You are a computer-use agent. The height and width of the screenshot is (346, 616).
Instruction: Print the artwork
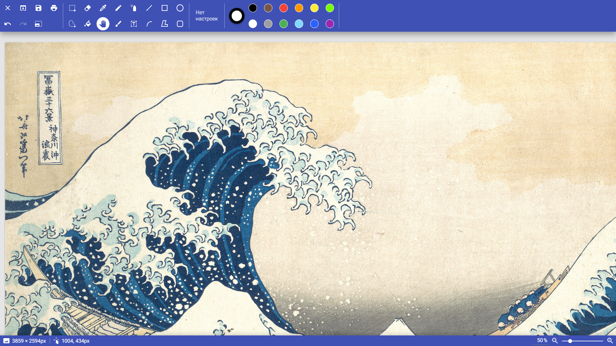pyautogui.click(x=54, y=8)
